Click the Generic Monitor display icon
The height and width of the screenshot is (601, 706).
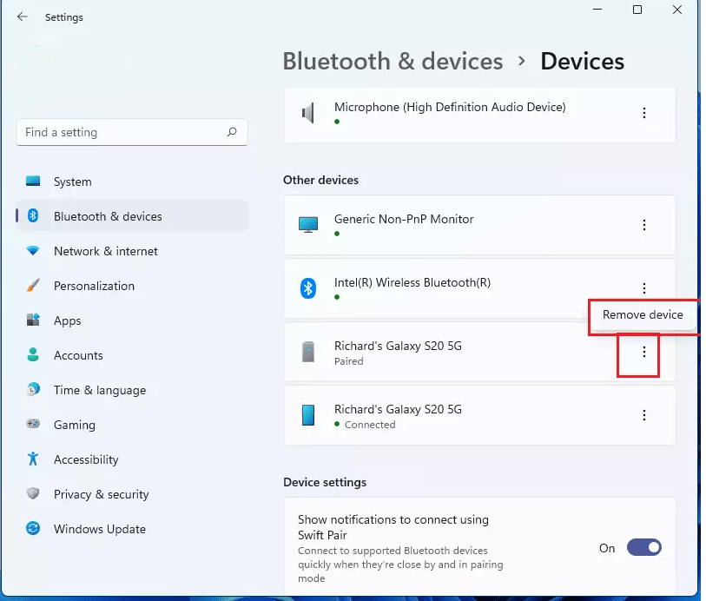[x=308, y=224]
